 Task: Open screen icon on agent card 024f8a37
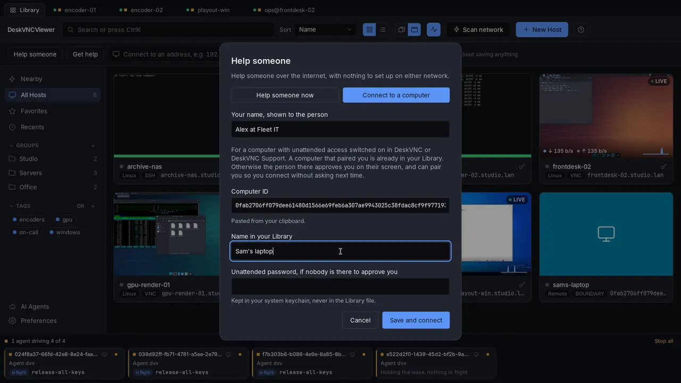[104, 354]
